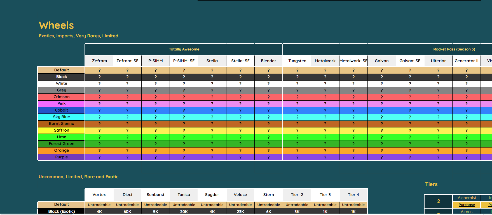Click the tier number 2 cell
The height and width of the screenshot is (215, 492).
[438, 201]
